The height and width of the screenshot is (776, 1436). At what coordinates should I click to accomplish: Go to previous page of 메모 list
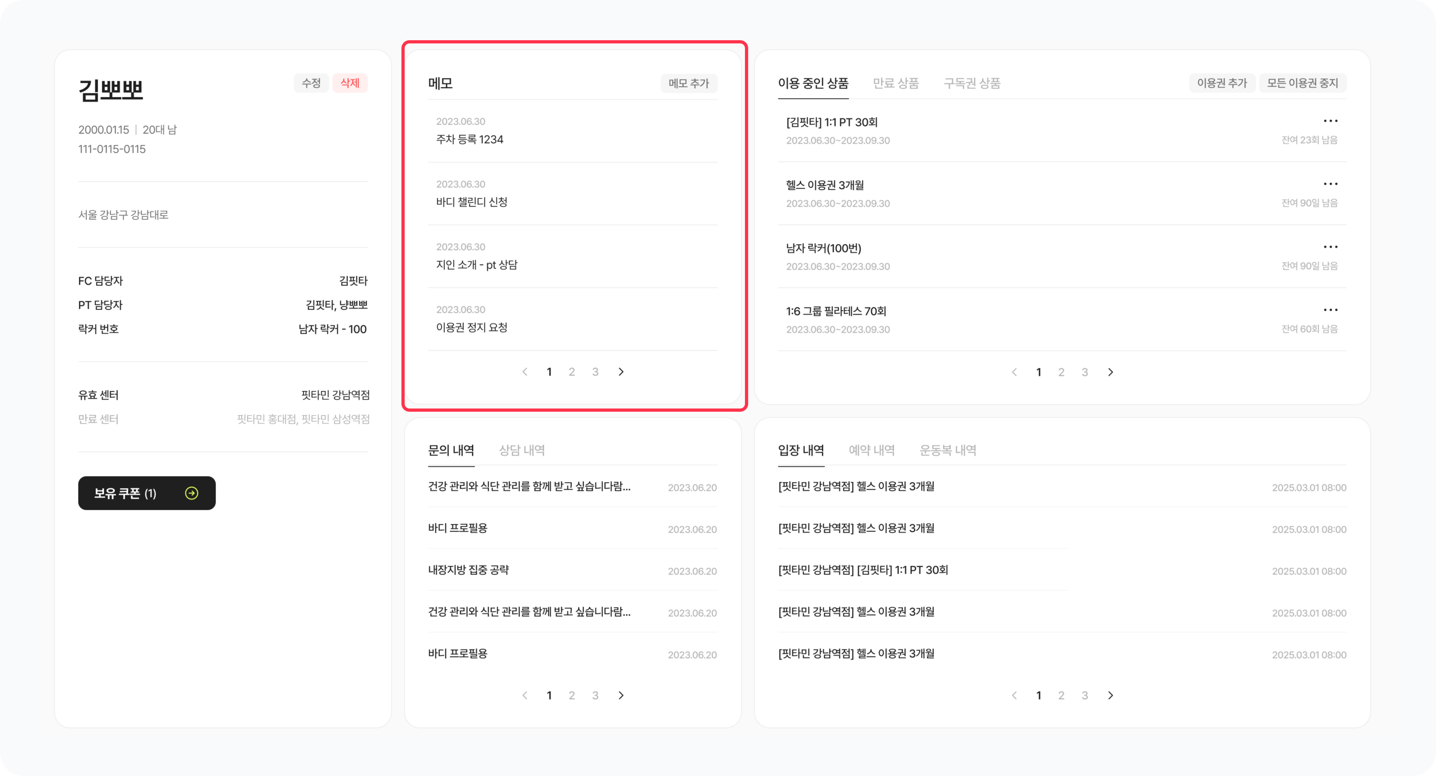pos(525,372)
